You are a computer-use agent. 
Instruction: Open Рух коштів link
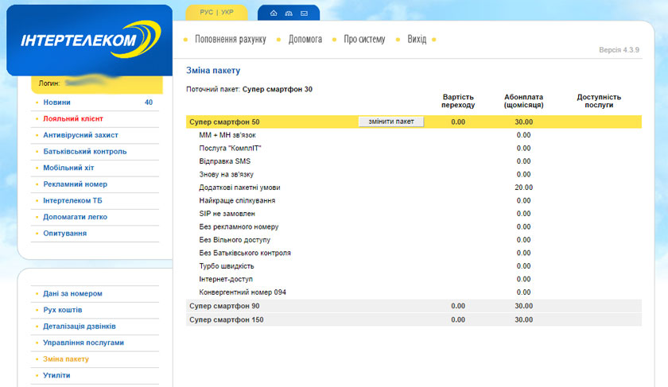63,310
